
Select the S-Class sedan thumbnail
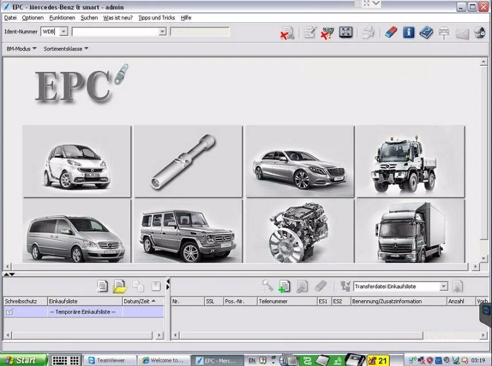300,161
